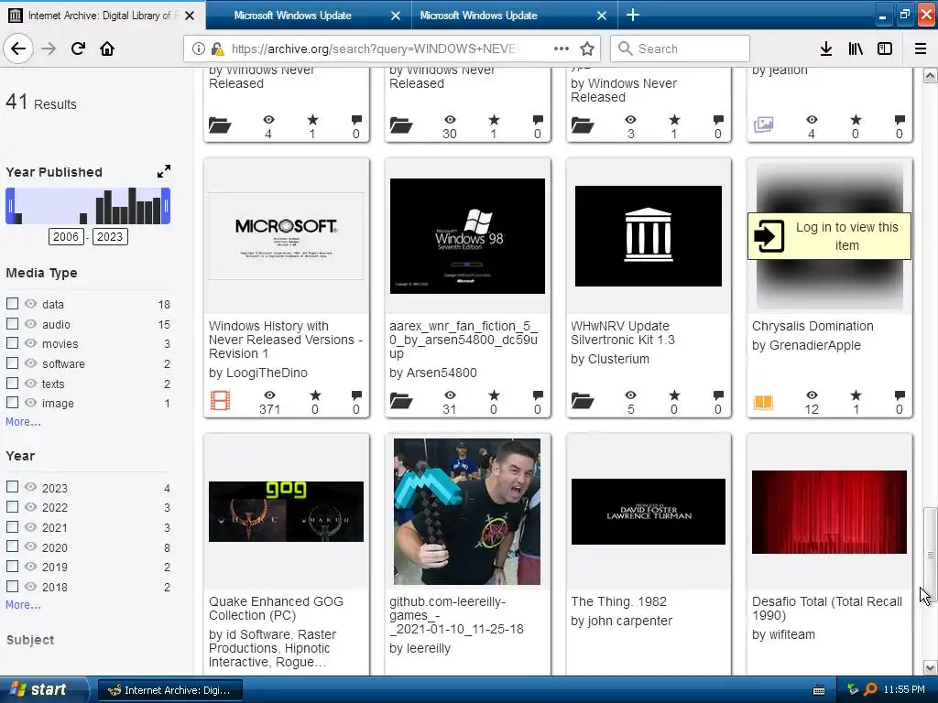Click the browser Search field
Image resolution: width=938 pixels, height=703 pixels.
[680, 49]
